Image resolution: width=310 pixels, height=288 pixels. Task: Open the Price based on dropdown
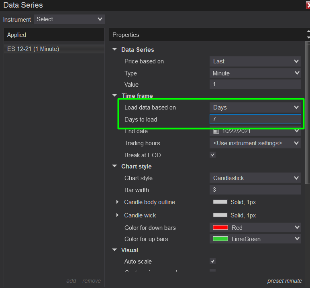click(255, 61)
